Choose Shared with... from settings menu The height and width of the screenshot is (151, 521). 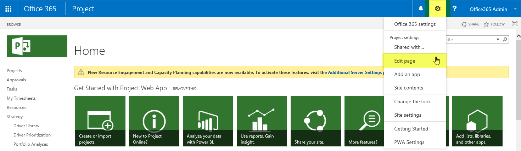[x=415, y=47]
